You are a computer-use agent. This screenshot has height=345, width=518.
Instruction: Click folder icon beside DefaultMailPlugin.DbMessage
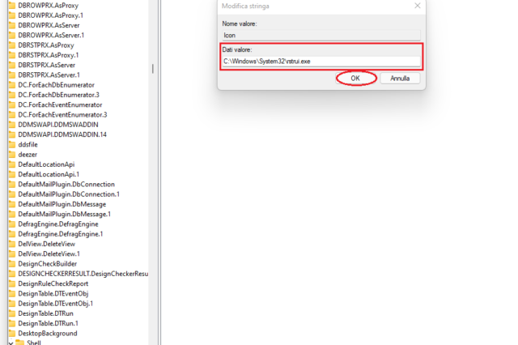(12, 204)
